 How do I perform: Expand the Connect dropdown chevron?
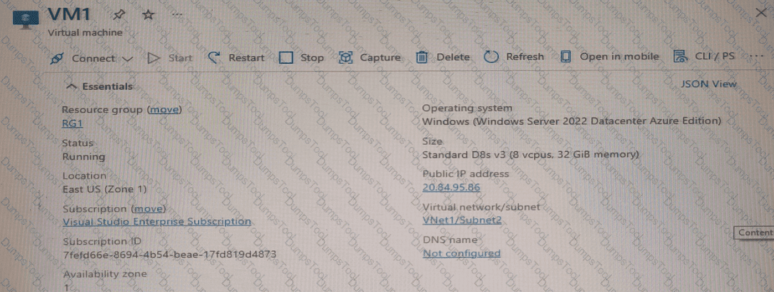click(127, 59)
